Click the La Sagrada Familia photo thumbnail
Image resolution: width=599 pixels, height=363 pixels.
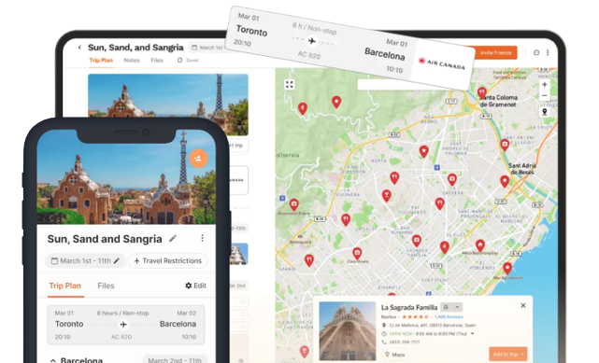pos(348,331)
